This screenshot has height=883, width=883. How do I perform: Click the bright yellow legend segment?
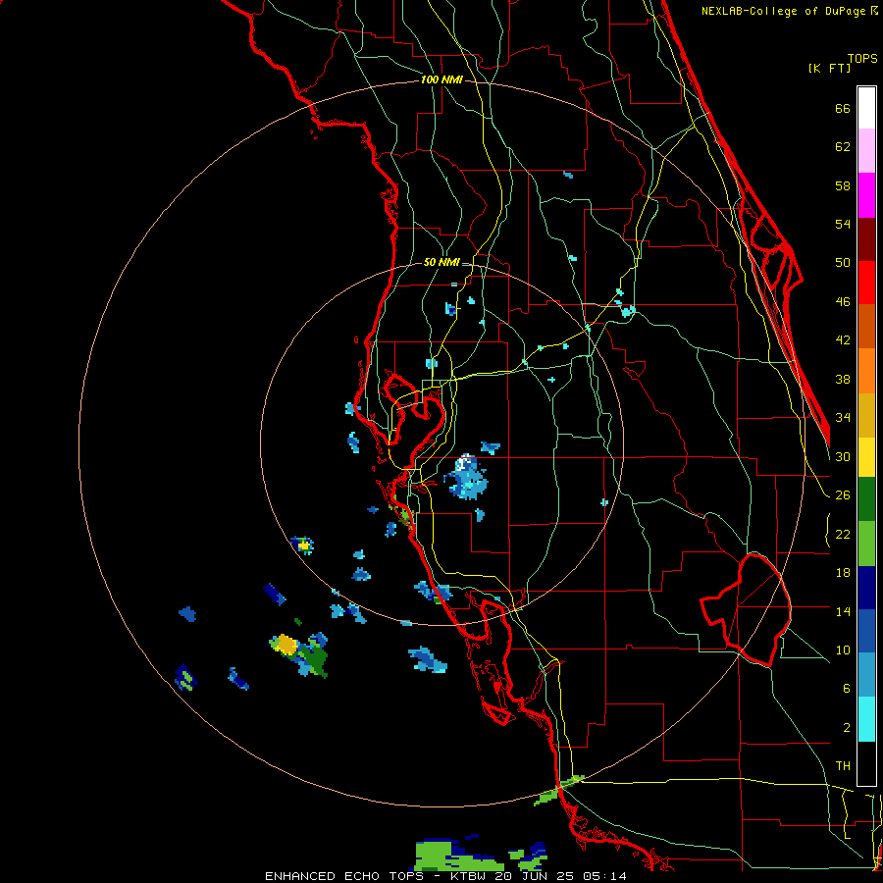(866, 457)
